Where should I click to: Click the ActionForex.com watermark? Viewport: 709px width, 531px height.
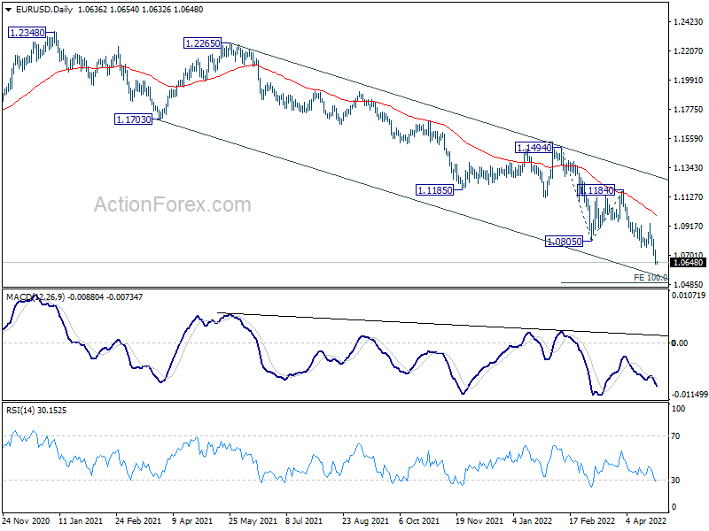pyautogui.click(x=172, y=204)
